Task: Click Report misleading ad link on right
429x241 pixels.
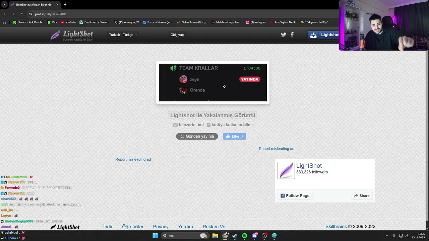Action: pyautogui.click(x=277, y=149)
